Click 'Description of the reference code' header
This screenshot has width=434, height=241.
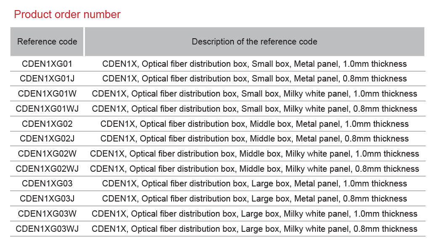254,42
